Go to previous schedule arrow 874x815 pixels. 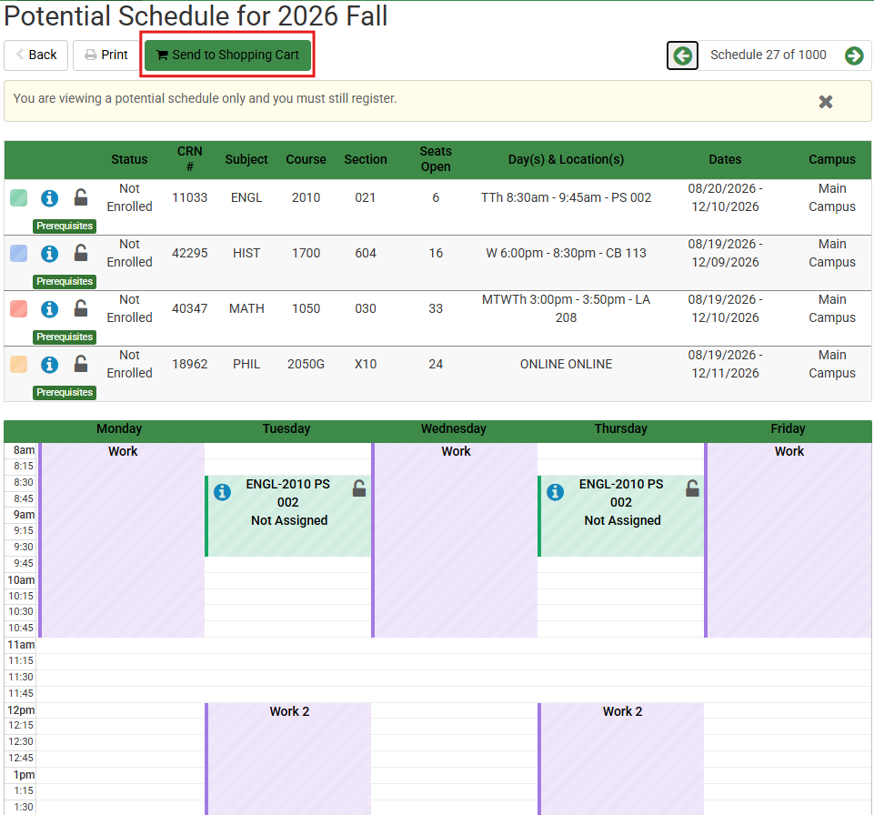682,55
